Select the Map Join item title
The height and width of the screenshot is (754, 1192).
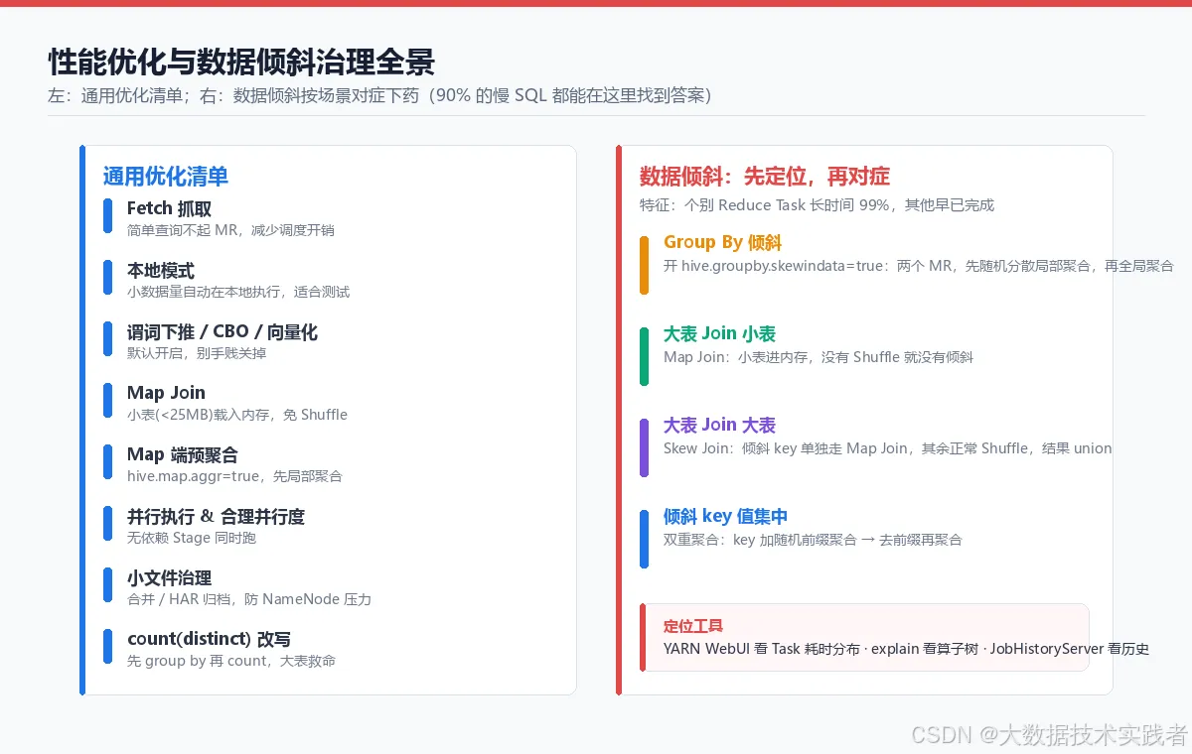coord(166,393)
